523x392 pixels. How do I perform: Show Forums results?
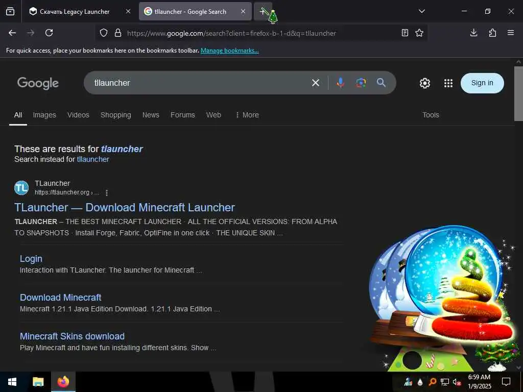point(183,115)
